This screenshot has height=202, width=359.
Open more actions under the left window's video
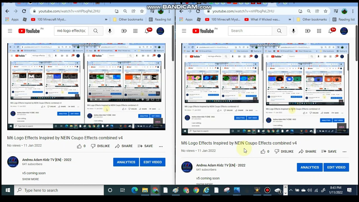coord(161,146)
